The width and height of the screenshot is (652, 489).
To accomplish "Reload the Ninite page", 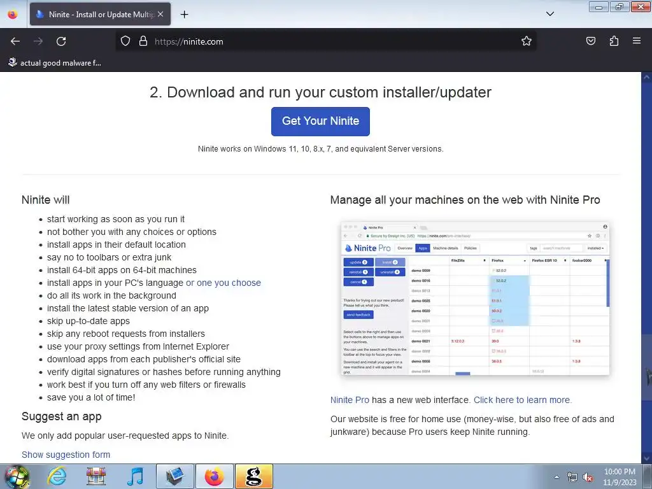I will (x=61, y=41).
